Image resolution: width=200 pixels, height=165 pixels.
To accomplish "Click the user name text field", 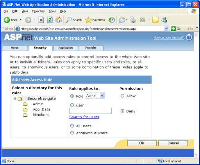I will (x=90, y=111).
